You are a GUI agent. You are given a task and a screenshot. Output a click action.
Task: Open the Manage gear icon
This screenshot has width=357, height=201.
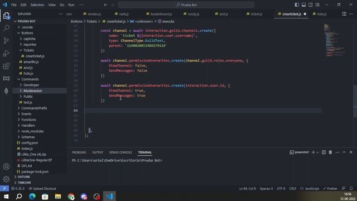click(x=6, y=179)
